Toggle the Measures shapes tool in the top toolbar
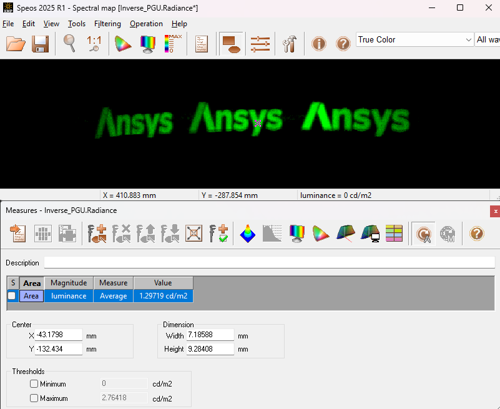The width and height of the screenshot is (500, 409). 231,44
